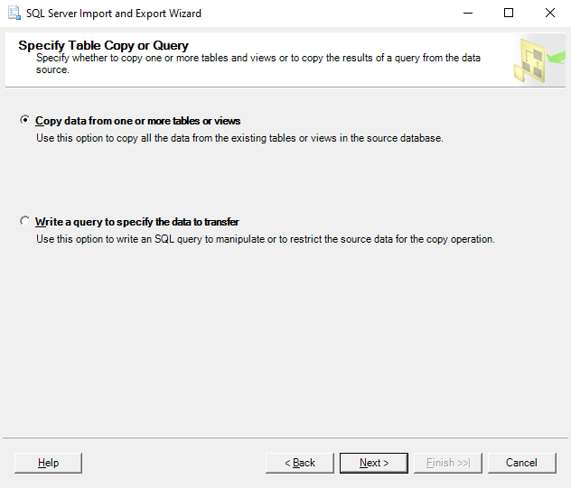
Task: Choose the Write a query radio button
Action: [x=24, y=221]
